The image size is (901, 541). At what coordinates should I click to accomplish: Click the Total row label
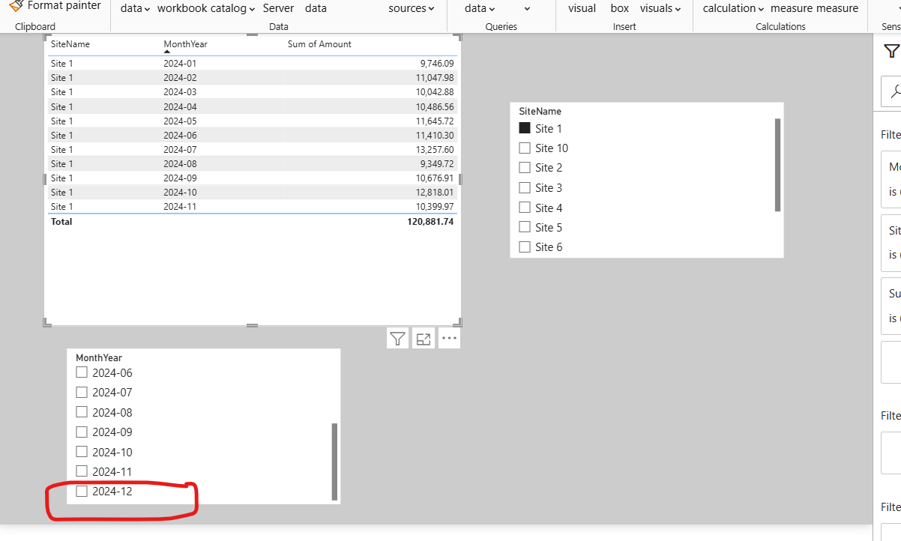[x=61, y=222]
